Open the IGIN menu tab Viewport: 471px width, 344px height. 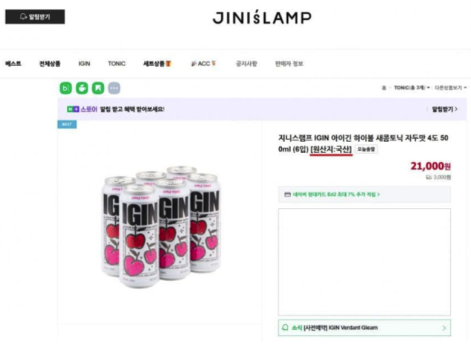[x=84, y=64]
